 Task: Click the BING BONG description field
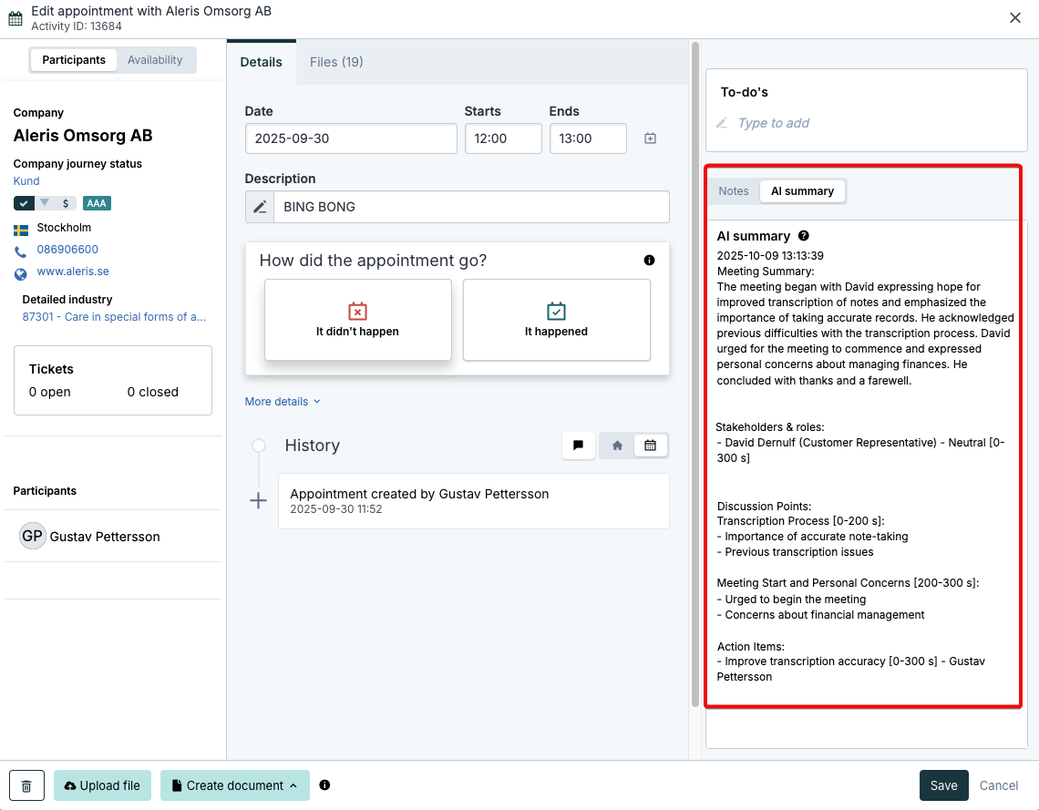(x=471, y=207)
